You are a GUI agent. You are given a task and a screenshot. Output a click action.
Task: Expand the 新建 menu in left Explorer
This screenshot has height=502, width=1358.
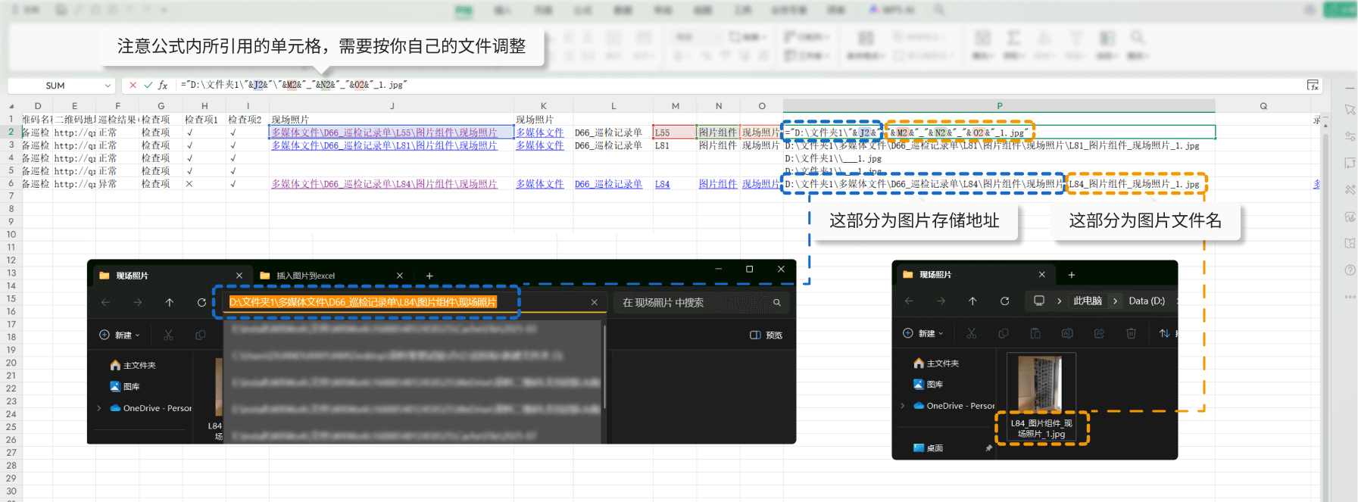tap(120, 335)
